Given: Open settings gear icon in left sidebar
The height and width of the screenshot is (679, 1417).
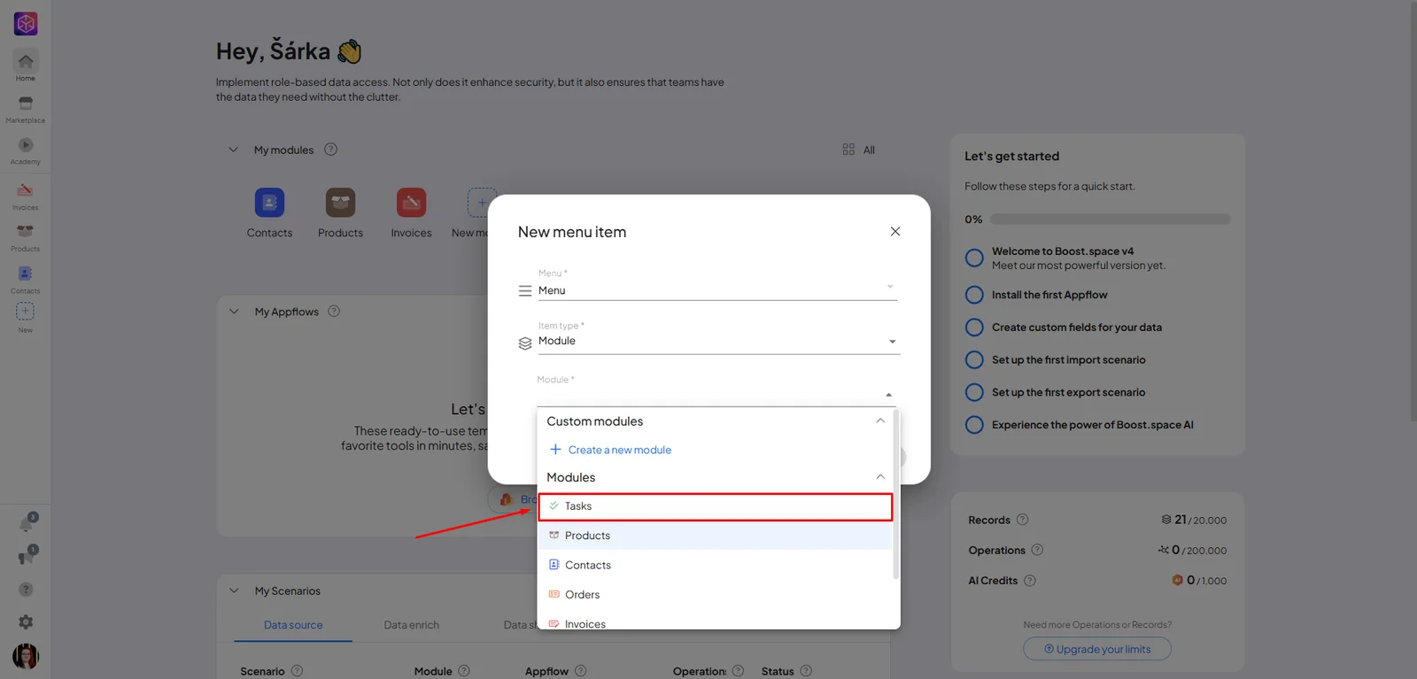Looking at the screenshot, I should coord(26,622).
